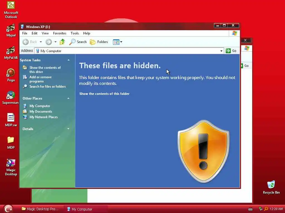
Task: Select MDP.rar archive on desktop
Action: tap(11, 120)
